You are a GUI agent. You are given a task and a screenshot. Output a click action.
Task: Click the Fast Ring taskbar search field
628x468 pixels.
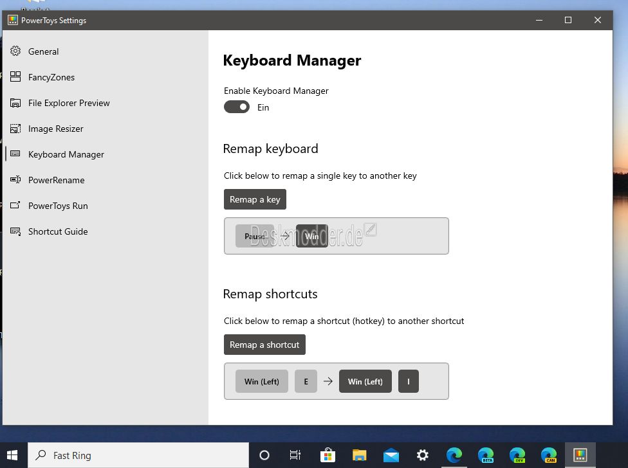[138, 455]
